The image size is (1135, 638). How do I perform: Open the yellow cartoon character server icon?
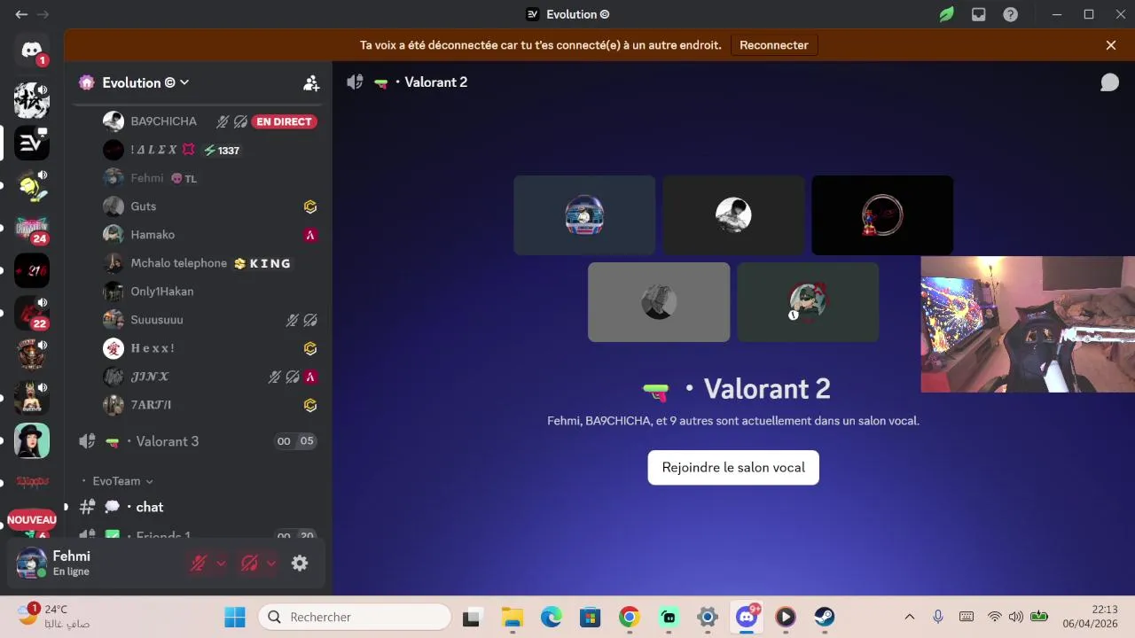coord(32,185)
